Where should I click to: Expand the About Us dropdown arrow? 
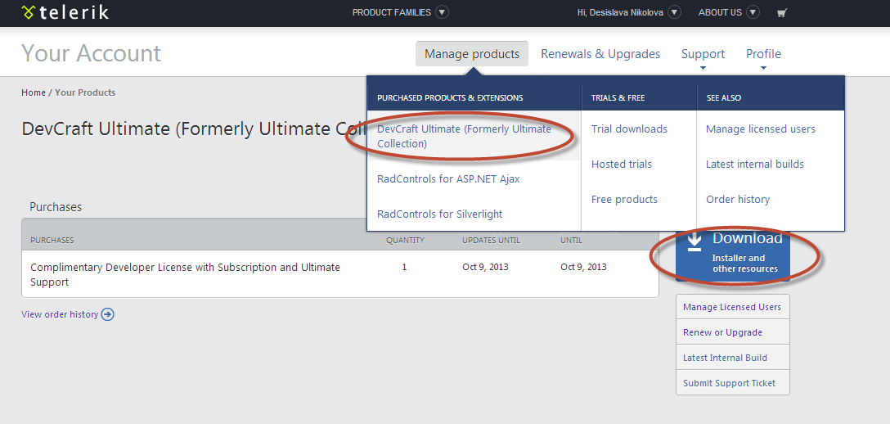pyautogui.click(x=753, y=12)
